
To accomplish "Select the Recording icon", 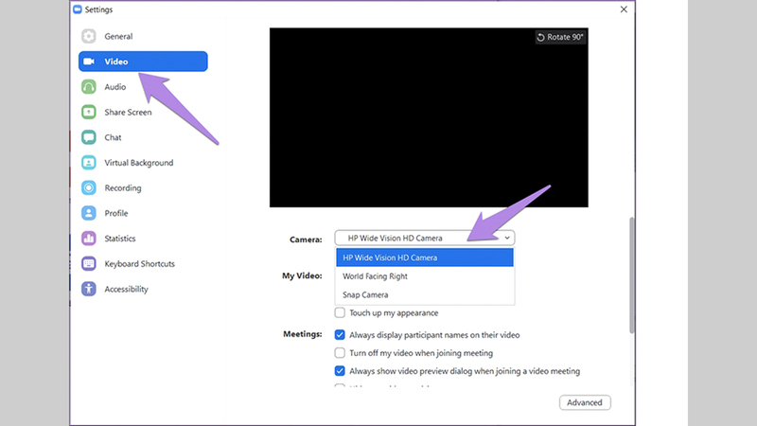I will coord(89,187).
